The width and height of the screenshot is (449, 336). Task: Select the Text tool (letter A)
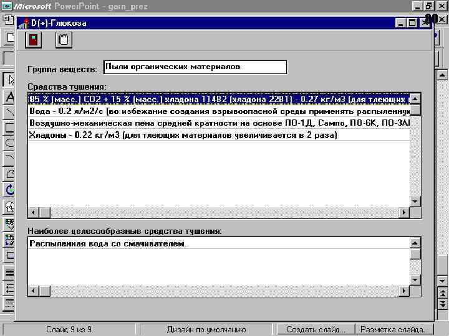[9, 97]
